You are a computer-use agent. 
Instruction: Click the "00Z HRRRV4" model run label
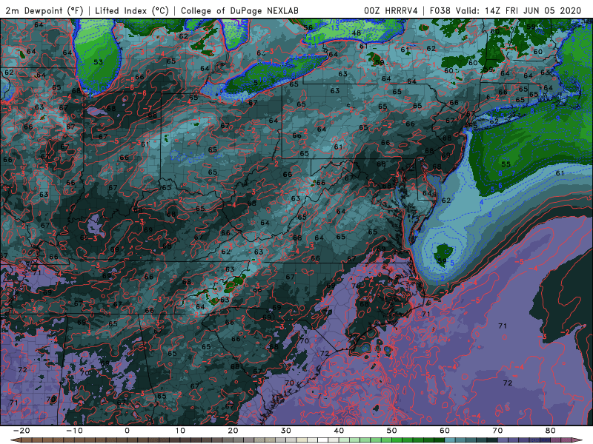pos(391,10)
